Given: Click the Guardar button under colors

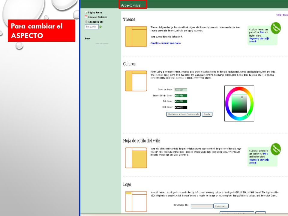Looking at the screenshot, I should point(207,114).
